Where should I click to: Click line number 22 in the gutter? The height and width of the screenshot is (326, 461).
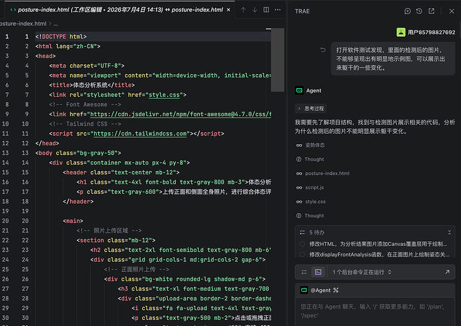tap(25, 240)
